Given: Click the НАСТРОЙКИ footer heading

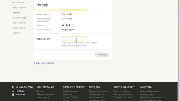Looking at the screenshot, I should pyautogui.click(x=146, y=87).
